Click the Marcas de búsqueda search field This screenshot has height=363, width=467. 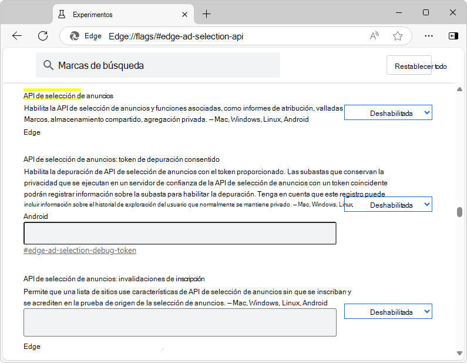(159, 65)
